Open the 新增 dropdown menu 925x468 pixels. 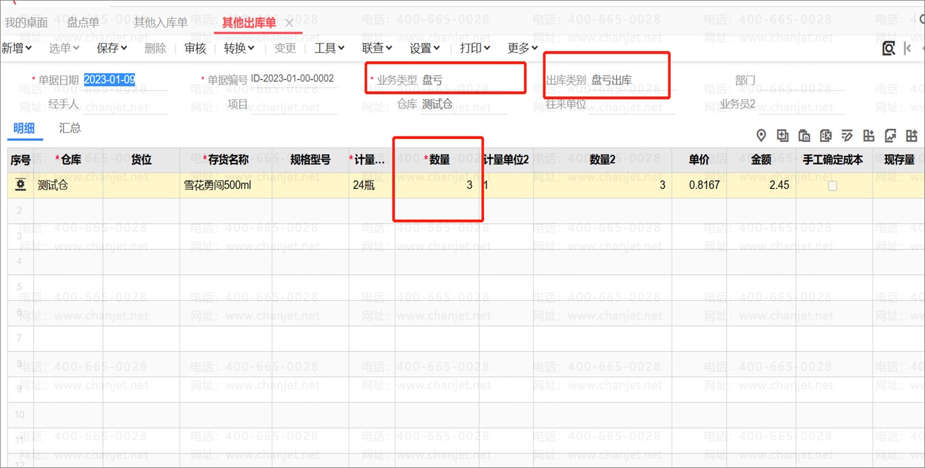click(x=16, y=48)
